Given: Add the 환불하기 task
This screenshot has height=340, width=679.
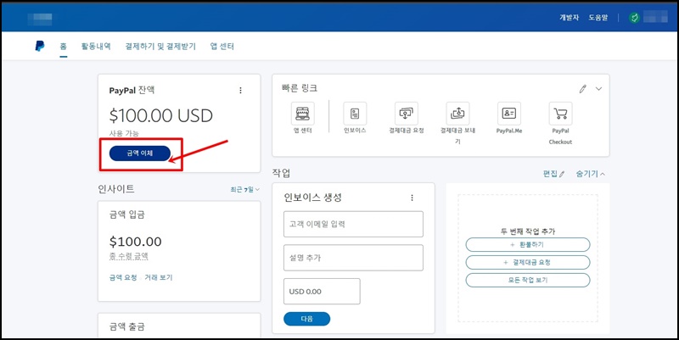Looking at the screenshot, I should pyautogui.click(x=528, y=244).
